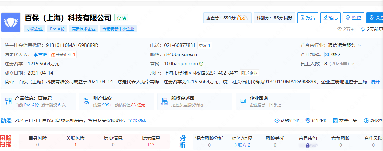Click the 存续 status badge
Image resolution: width=383 pixels, height=151 pixels.
(121, 18)
